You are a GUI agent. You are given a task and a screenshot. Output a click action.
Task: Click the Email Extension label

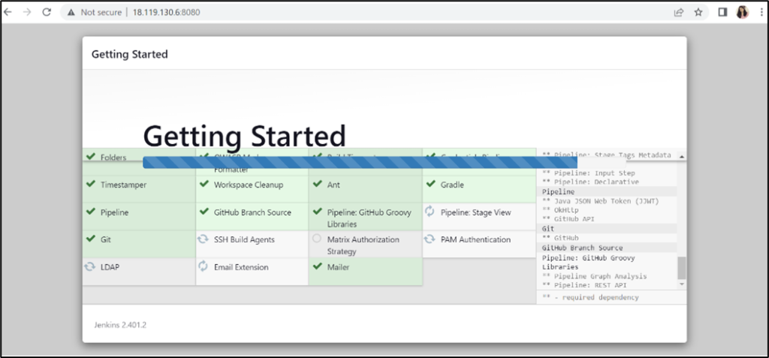point(241,267)
